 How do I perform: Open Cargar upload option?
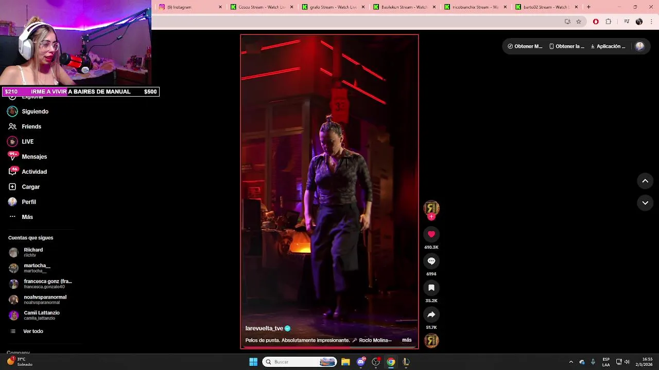[x=24, y=187]
